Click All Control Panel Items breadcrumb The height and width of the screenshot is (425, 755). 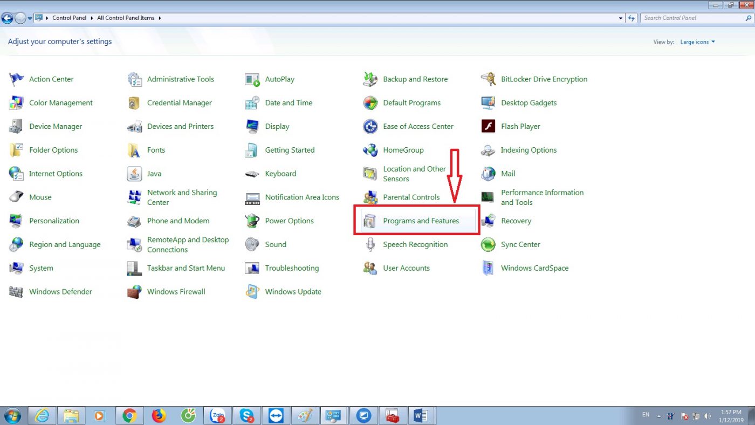click(x=126, y=18)
